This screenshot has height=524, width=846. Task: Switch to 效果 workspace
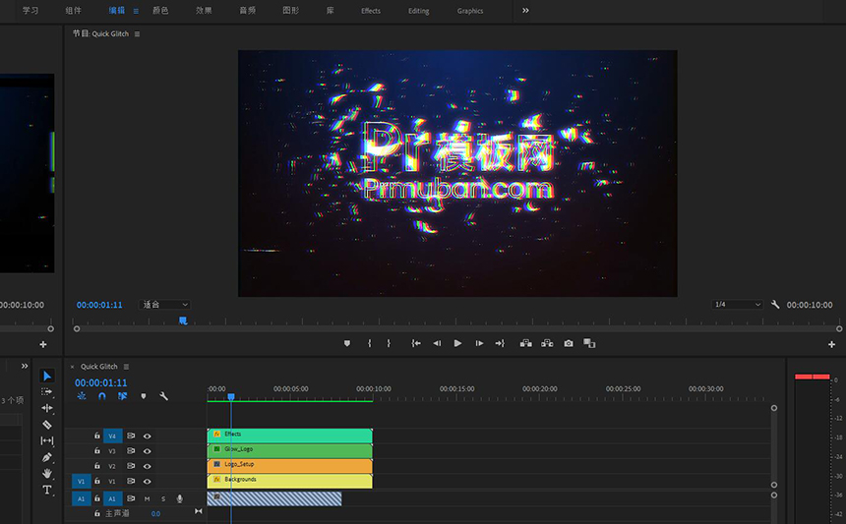[x=204, y=11]
